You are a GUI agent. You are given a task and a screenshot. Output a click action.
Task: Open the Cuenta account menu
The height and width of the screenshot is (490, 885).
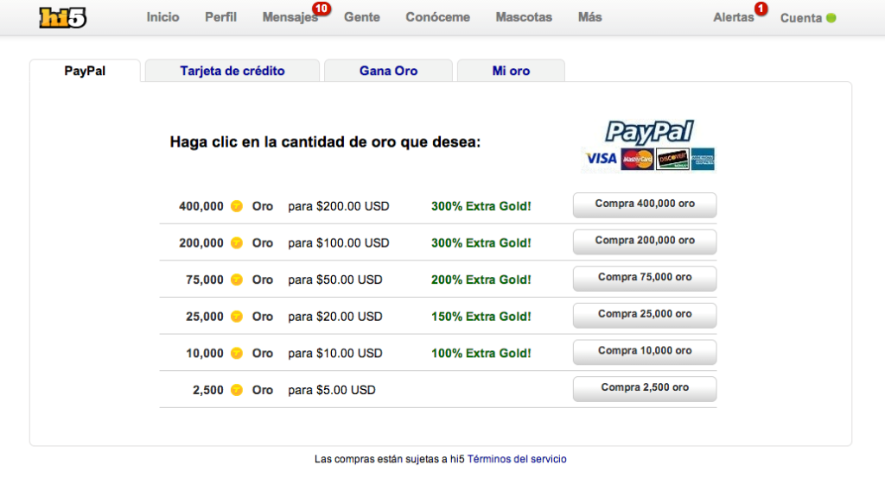tap(801, 18)
